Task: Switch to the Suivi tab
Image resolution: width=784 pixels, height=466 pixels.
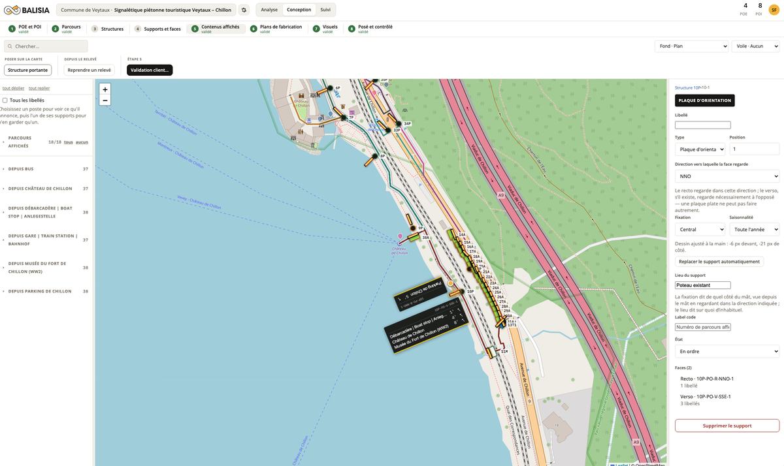Action: [x=325, y=10]
